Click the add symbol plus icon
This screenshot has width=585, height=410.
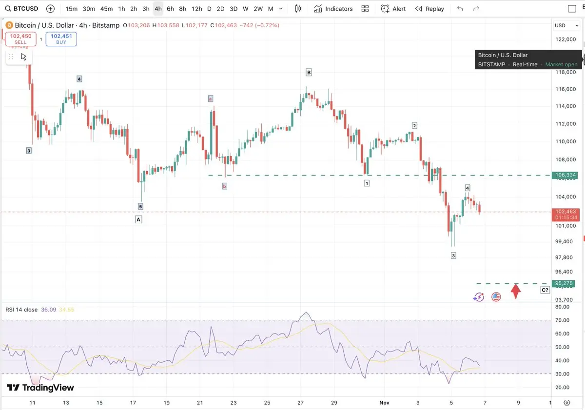tap(50, 9)
